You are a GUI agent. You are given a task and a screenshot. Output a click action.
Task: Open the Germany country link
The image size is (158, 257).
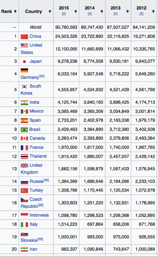[30, 77]
